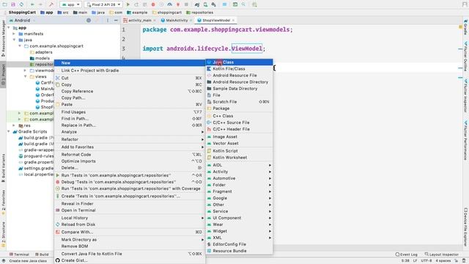The width and height of the screenshot is (469, 264).
Task: Open the Pixel 2 API 28 device dropdown
Action: pos(103,4)
